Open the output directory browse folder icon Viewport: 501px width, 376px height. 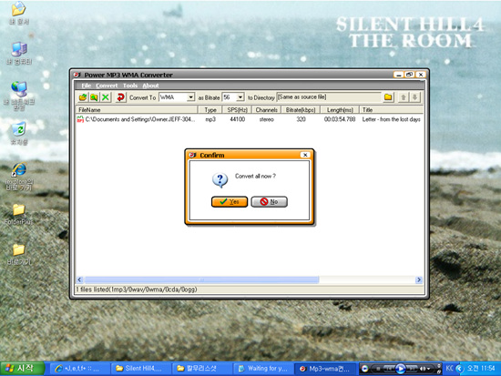388,97
